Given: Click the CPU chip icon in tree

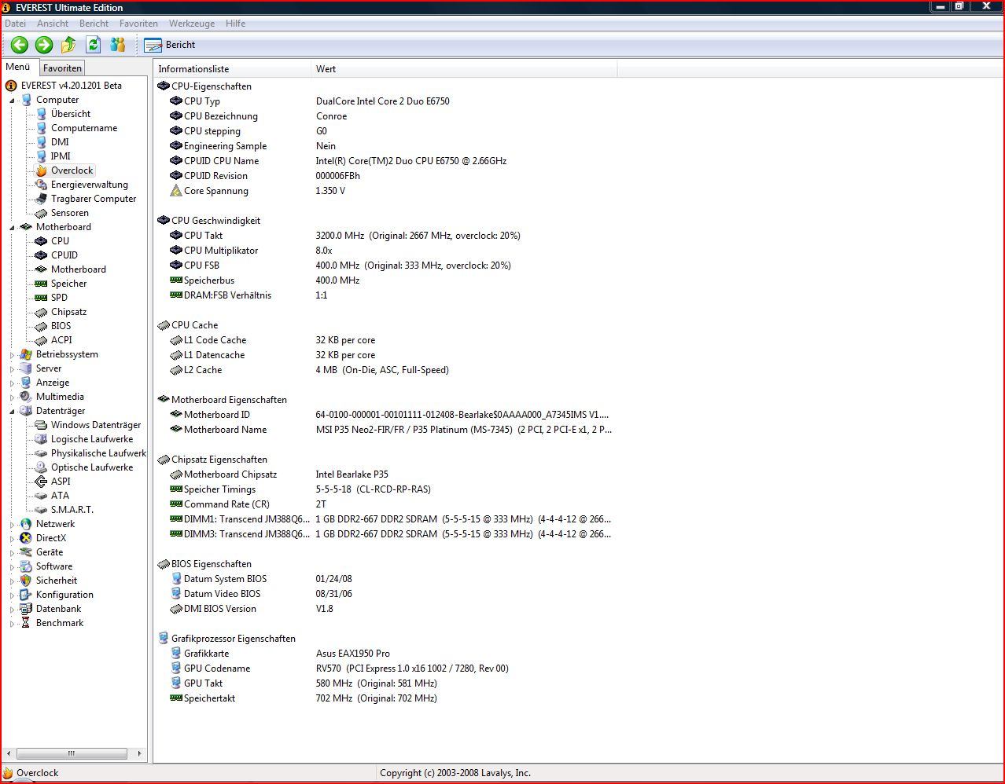Looking at the screenshot, I should tap(42, 241).
